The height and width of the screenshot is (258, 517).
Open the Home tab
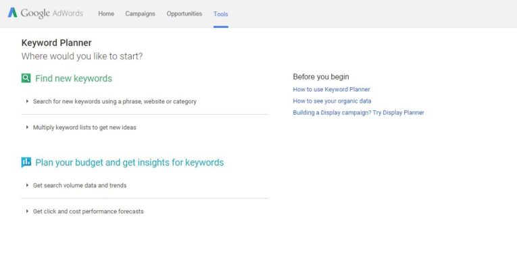pos(106,14)
